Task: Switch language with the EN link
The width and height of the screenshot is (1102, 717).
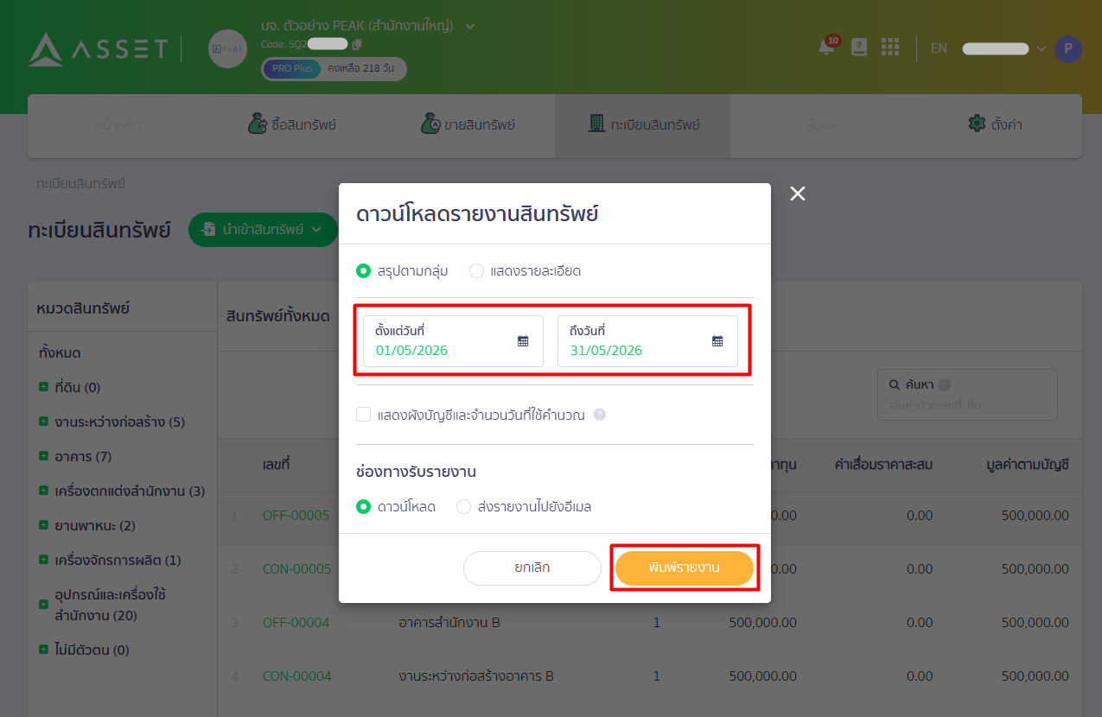Action: [x=939, y=48]
